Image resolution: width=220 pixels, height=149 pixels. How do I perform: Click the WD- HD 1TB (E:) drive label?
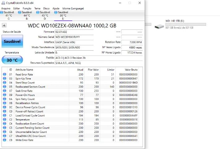point(175,21)
